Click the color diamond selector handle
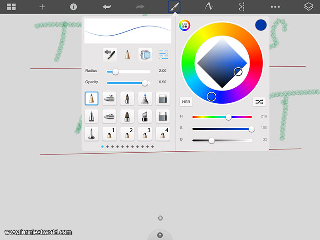The width and height of the screenshot is (320, 240). (x=238, y=72)
